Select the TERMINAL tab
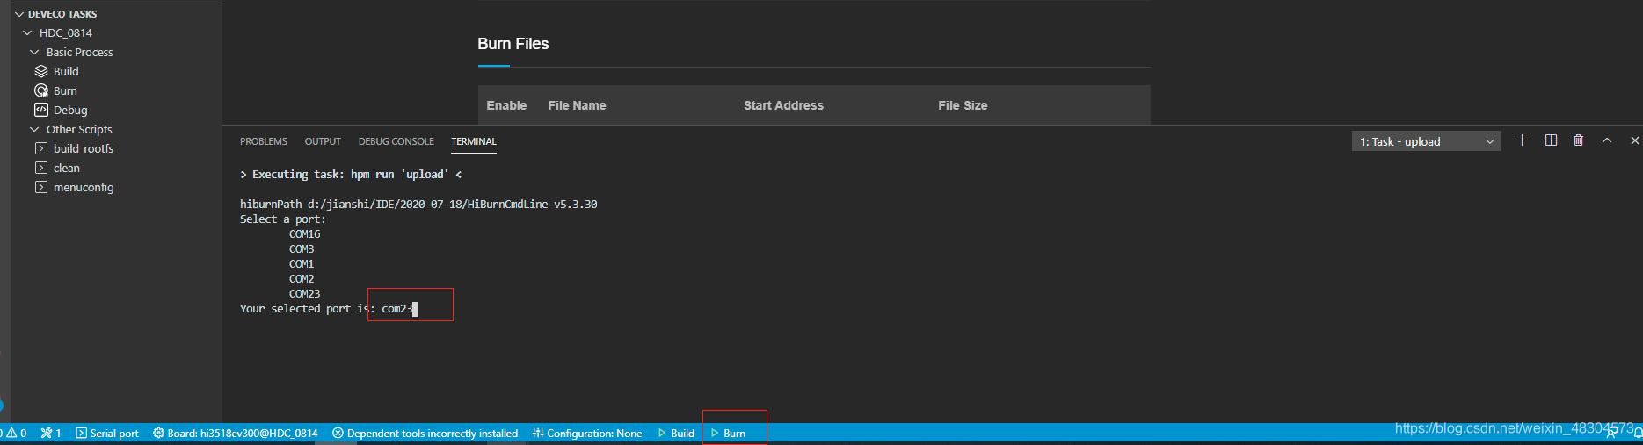Viewport: 1643px width, 445px height. point(474,141)
